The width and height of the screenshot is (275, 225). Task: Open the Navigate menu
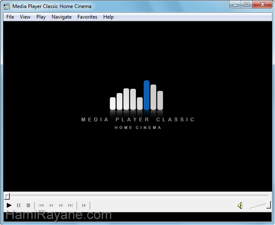click(62, 17)
